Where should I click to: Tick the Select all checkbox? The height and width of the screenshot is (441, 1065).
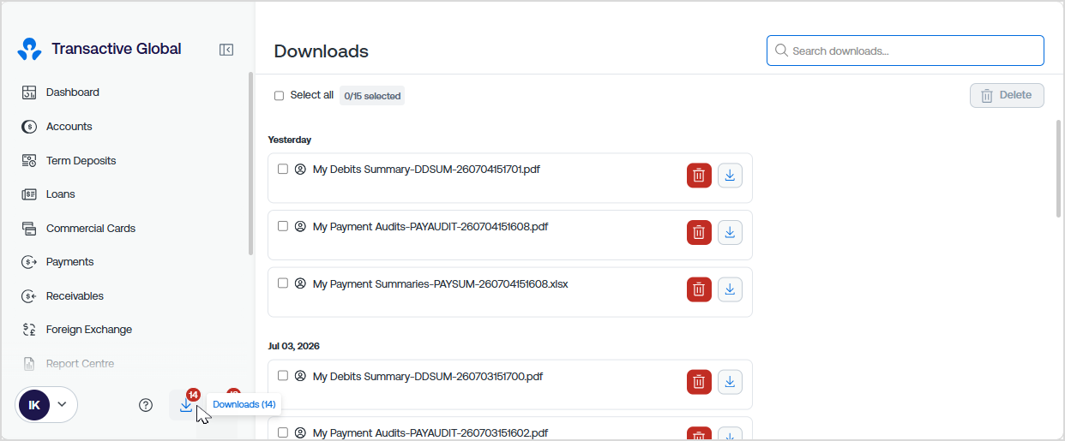279,96
